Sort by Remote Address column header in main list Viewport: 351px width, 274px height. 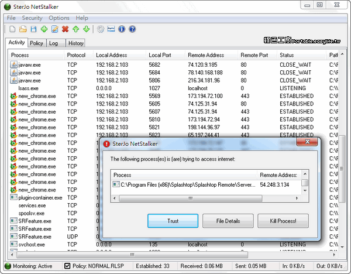(x=212, y=55)
